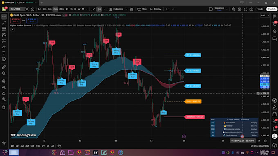Select the YTD date range
The image size is (278, 156).
click(38, 146)
